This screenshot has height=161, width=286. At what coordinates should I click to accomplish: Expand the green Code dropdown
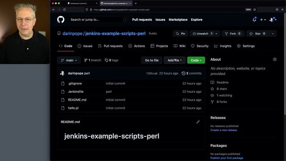tap(196, 60)
